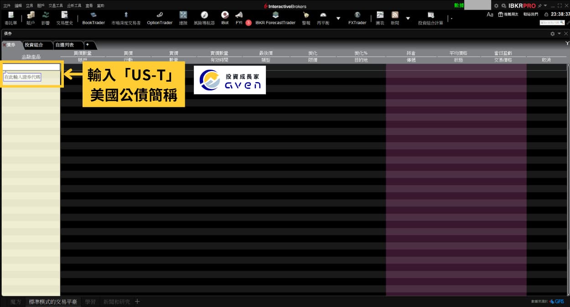Open 風險導航器 risk navigator
Image resolution: width=570 pixels, height=307 pixels.
point(204,18)
